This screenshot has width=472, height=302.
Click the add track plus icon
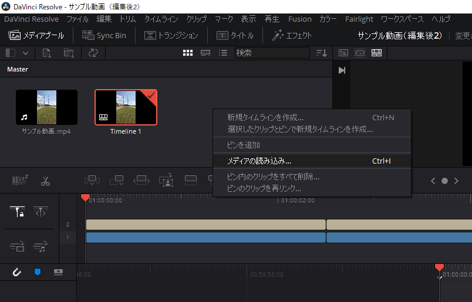coord(58,272)
